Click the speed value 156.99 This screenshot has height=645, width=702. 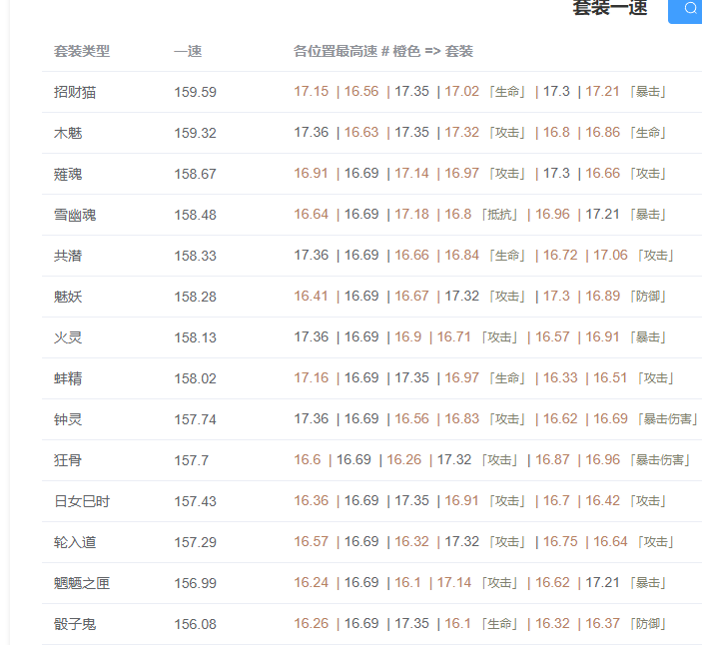(x=195, y=583)
